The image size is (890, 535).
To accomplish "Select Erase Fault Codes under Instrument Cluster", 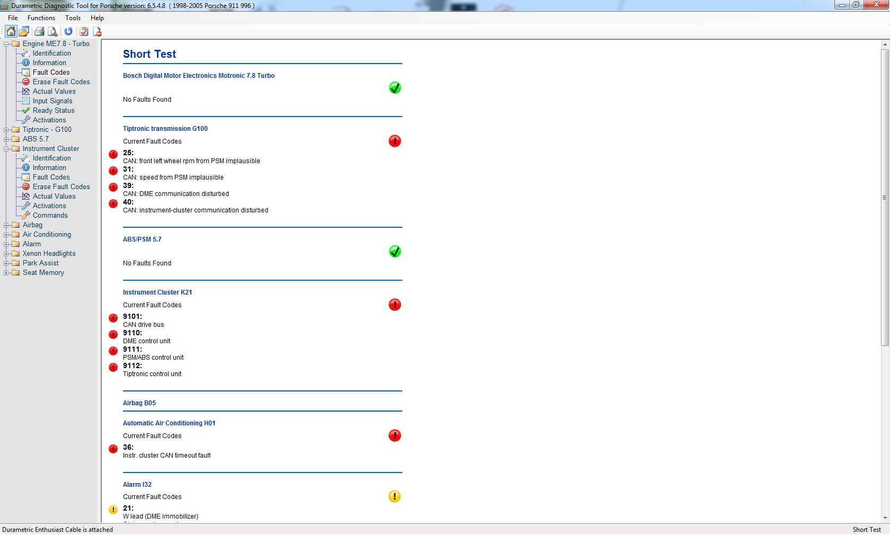I will 61,187.
